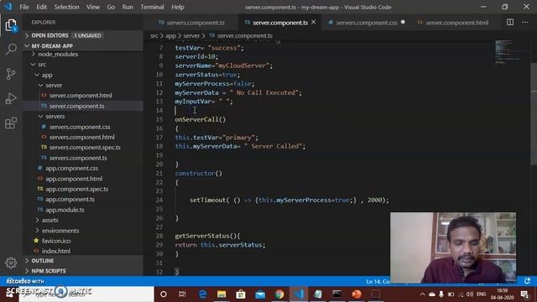Open the command prompt taskbar icon
Screen dimensions: 537x302
(x=337, y=294)
